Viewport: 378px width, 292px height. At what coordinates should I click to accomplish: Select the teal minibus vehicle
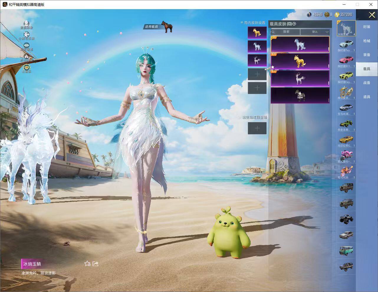(346, 251)
